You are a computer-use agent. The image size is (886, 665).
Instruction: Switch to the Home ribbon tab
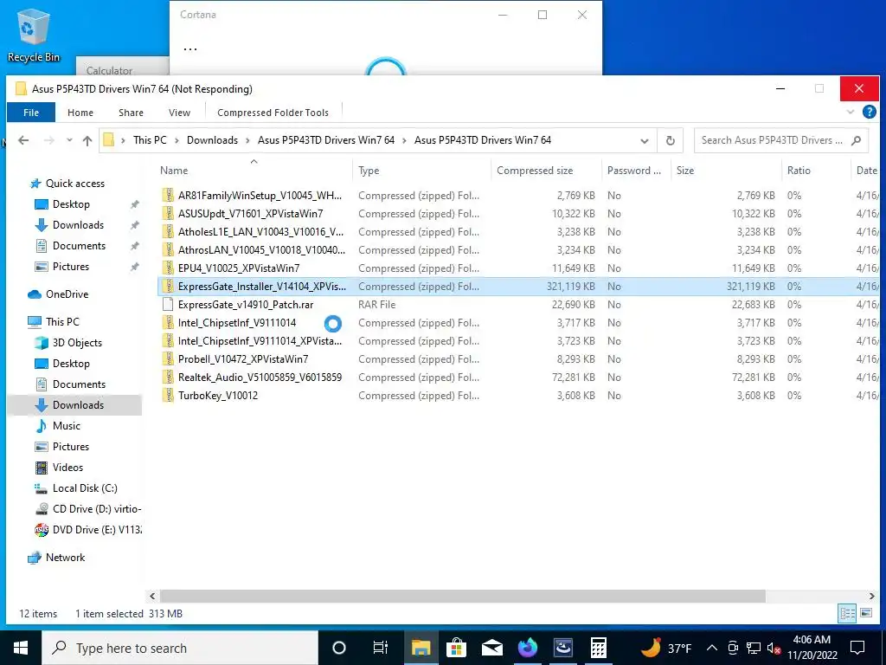coord(80,113)
